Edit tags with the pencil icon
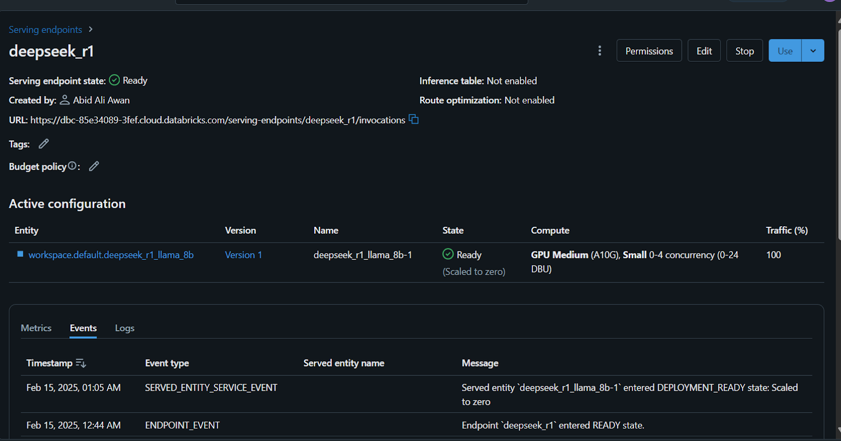This screenshot has width=841, height=441. click(x=44, y=143)
